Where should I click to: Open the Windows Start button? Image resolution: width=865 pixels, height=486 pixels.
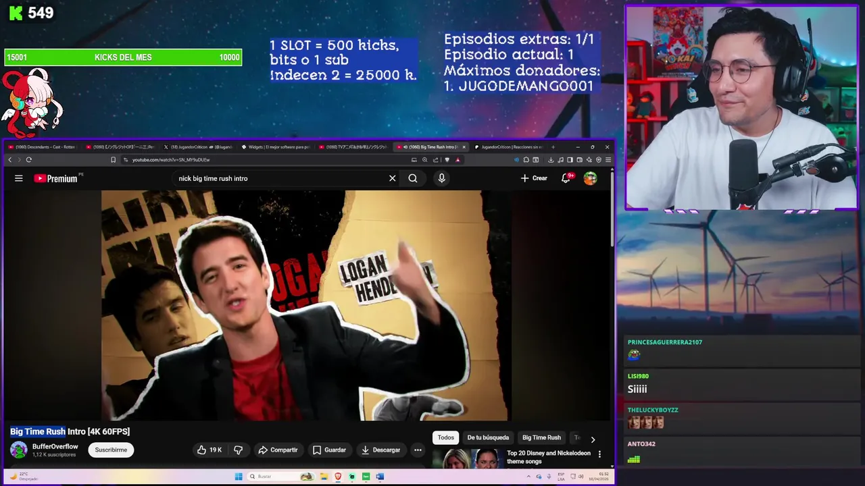point(239,477)
